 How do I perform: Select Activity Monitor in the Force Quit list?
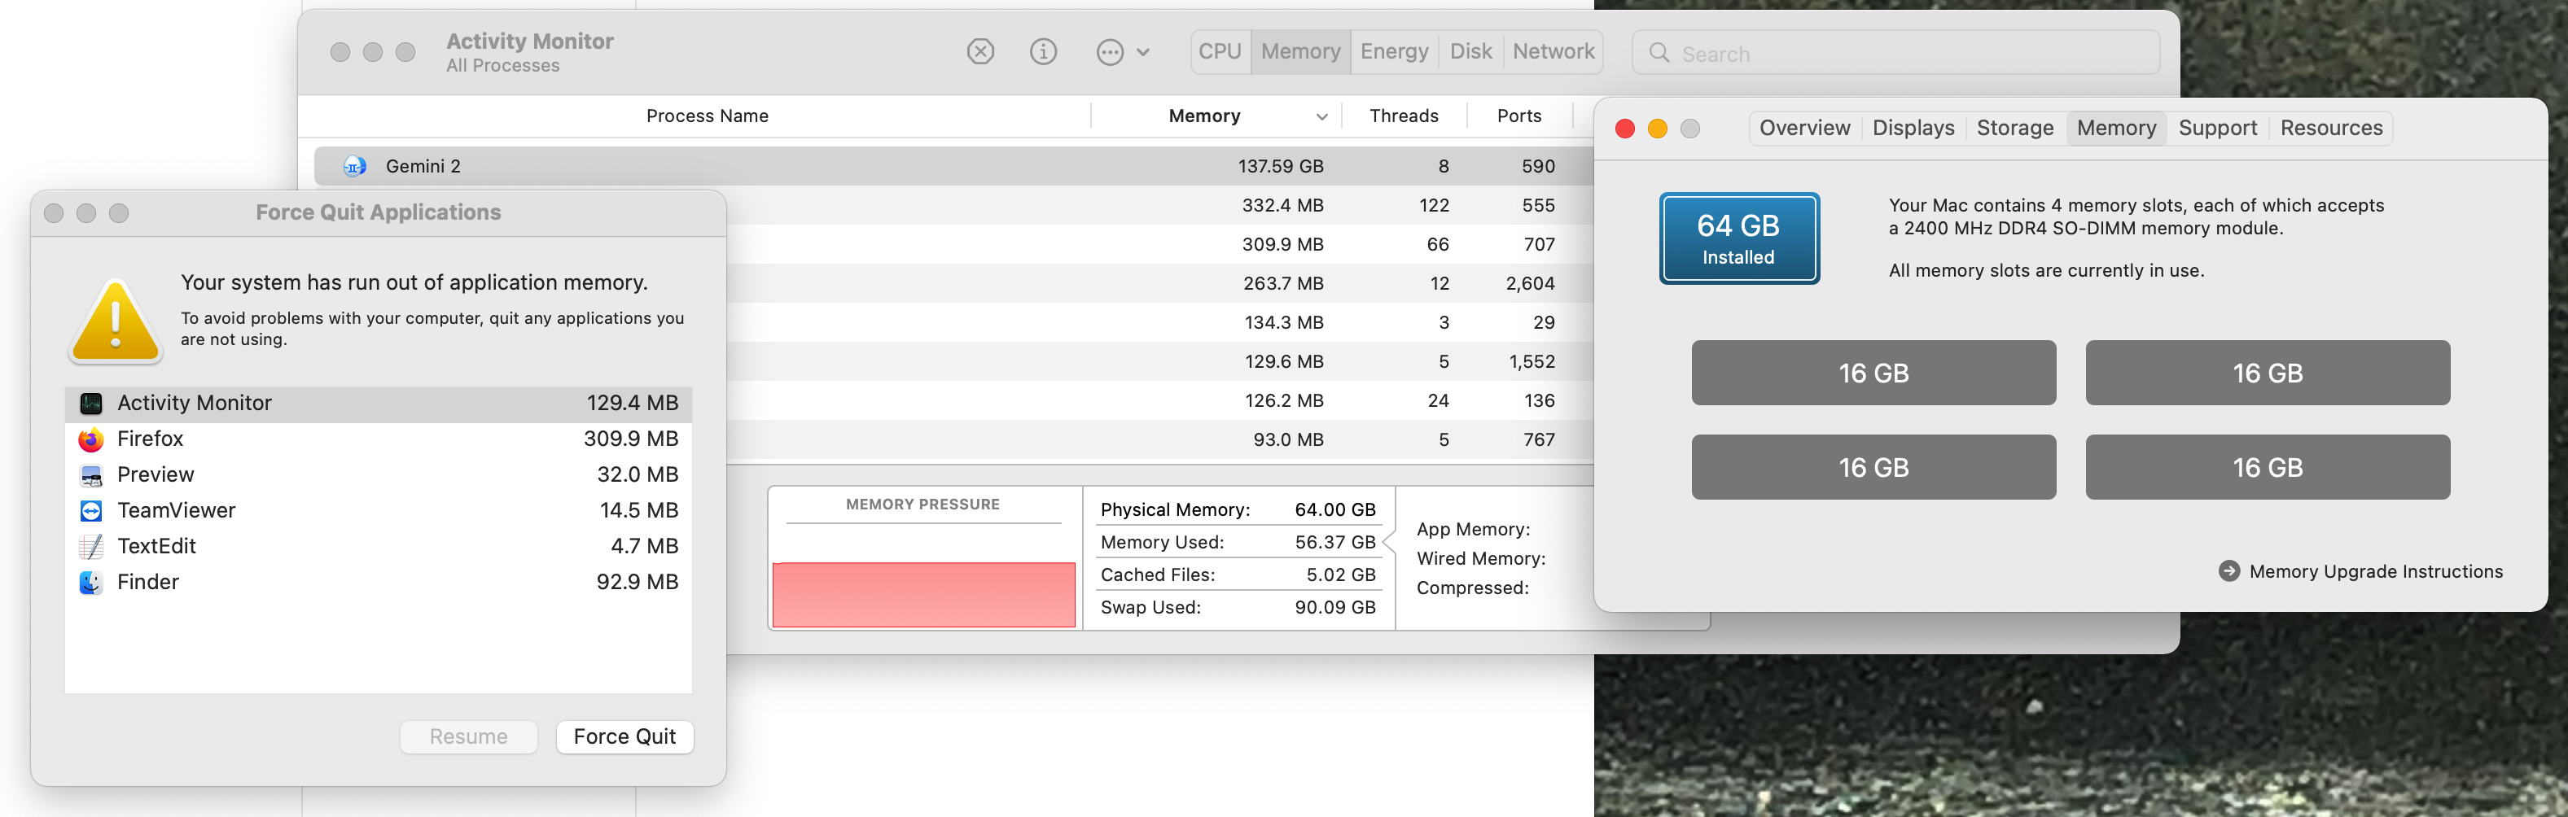pos(379,404)
